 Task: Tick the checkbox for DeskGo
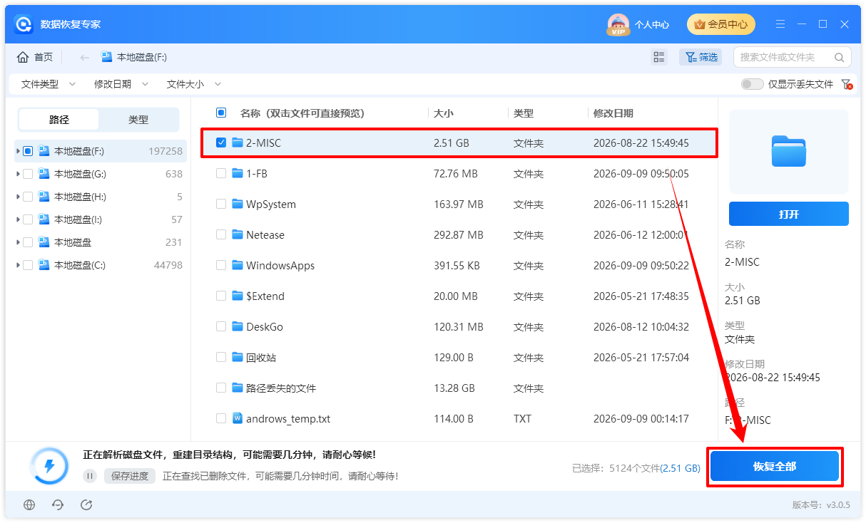point(221,326)
